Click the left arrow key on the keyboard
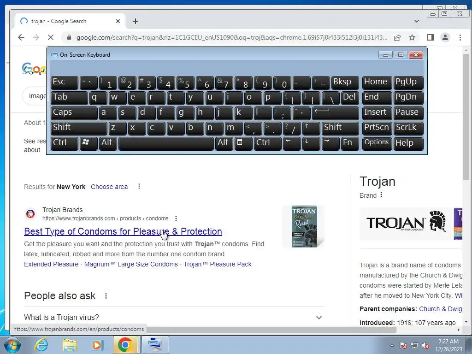 tap(291, 143)
